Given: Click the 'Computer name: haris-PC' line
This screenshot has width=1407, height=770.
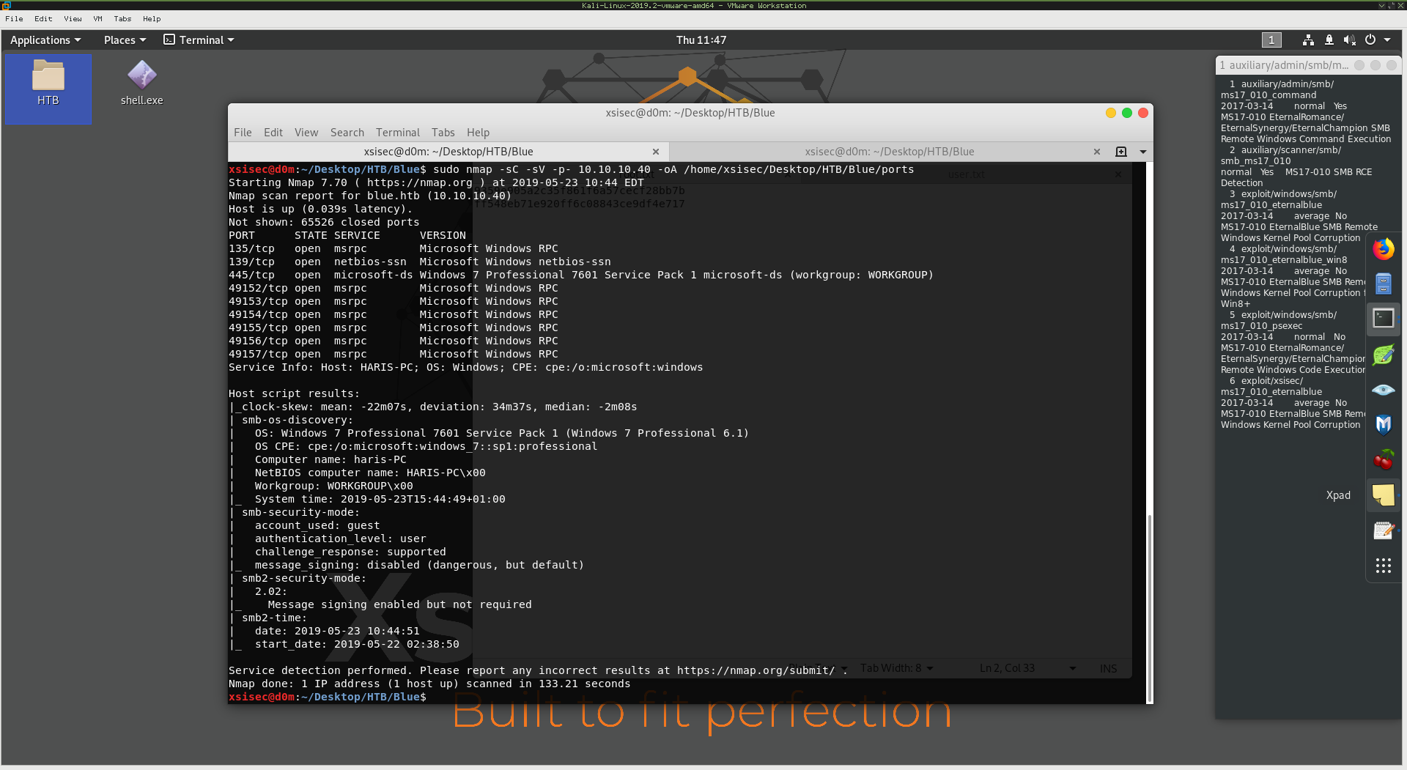Looking at the screenshot, I should tap(330, 459).
